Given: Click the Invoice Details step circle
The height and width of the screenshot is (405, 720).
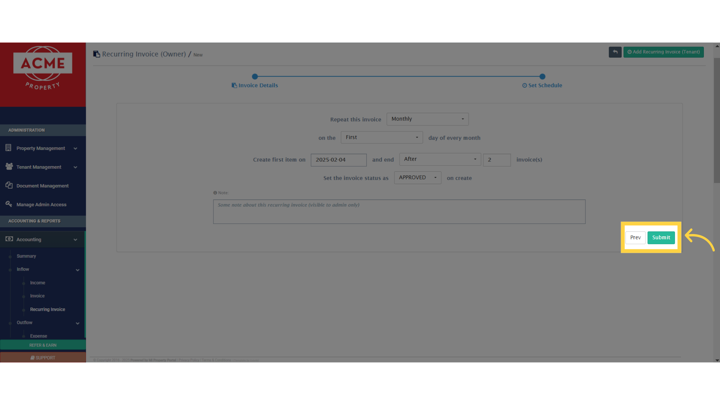Looking at the screenshot, I should 255,76.
